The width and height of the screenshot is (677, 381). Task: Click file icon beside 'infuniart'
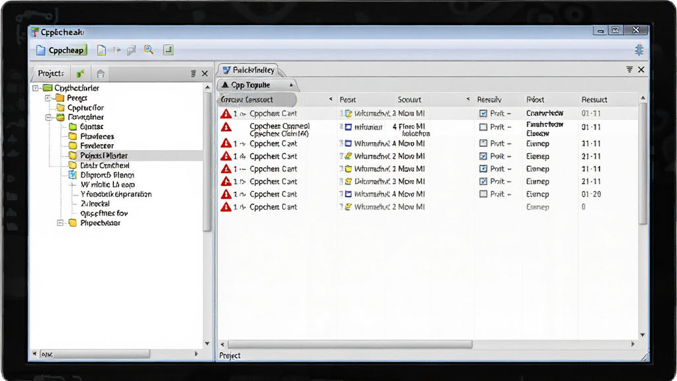point(348,127)
